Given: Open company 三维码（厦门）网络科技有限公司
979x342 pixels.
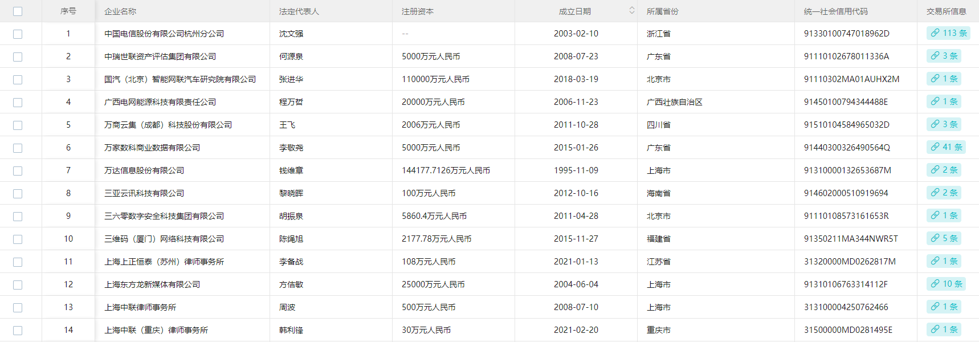Looking at the screenshot, I should coord(164,239).
